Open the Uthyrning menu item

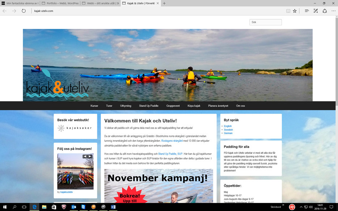pyautogui.click(x=126, y=106)
